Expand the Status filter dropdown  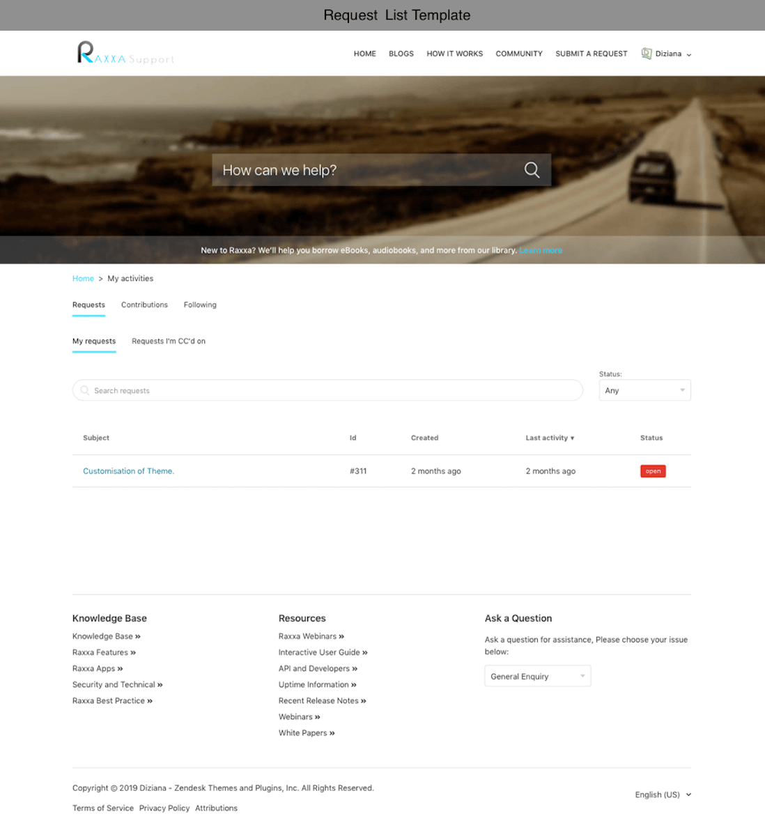click(x=644, y=390)
